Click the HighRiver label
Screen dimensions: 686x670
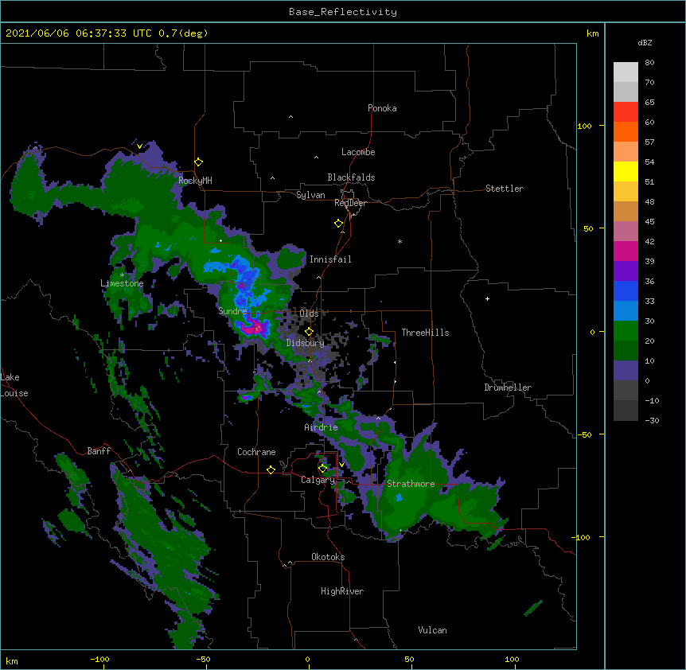[x=342, y=591]
